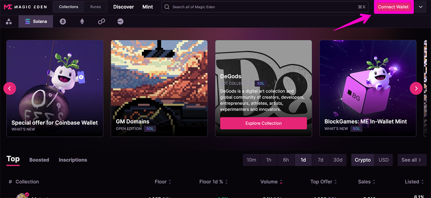
Task: Select the Ethereum chain icon
Action: [x=82, y=22]
